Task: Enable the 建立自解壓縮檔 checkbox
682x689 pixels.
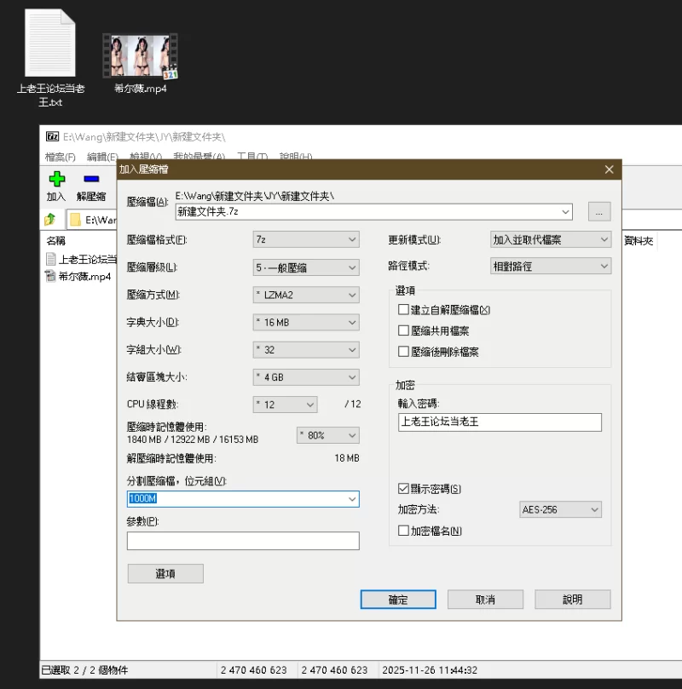Action: (x=404, y=310)
